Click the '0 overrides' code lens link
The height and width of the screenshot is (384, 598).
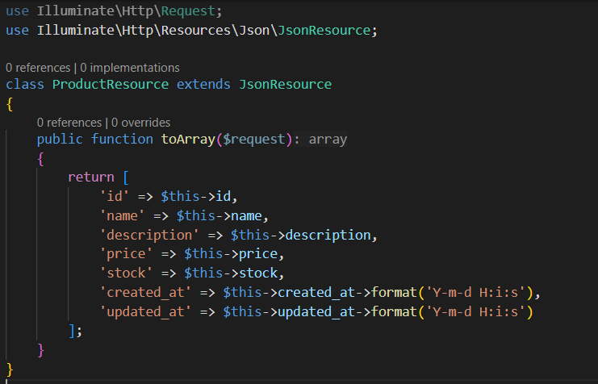(x=141, y=123)
